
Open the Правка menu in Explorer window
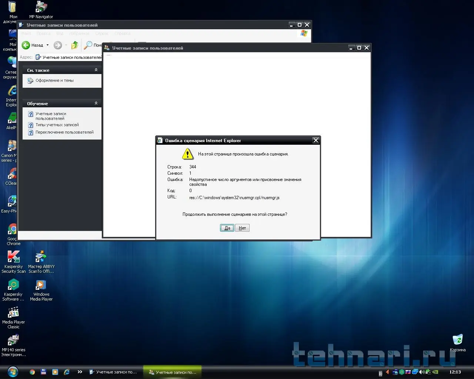(x=43, y=33)
